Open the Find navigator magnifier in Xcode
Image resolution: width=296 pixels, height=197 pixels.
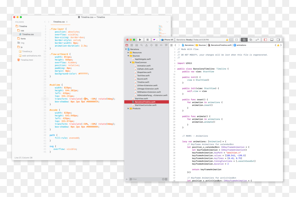[141, 45]
